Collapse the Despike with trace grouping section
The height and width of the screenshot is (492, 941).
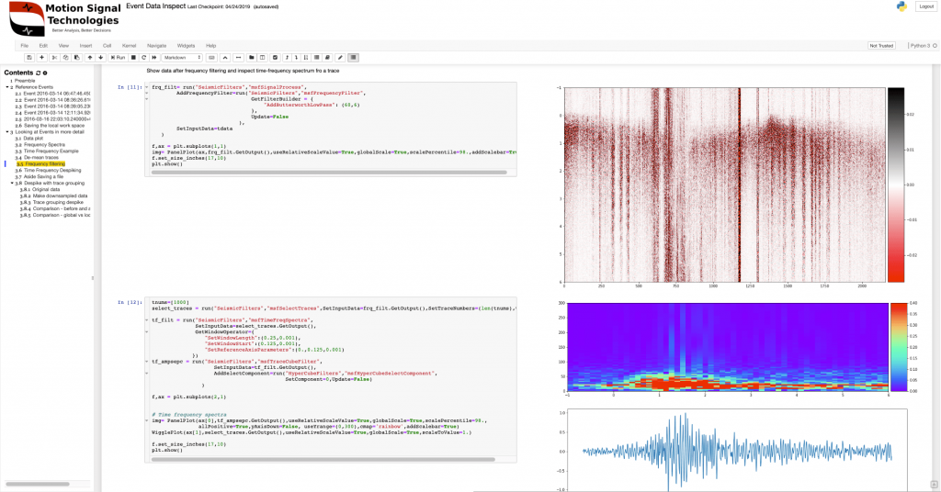point(12,183)
